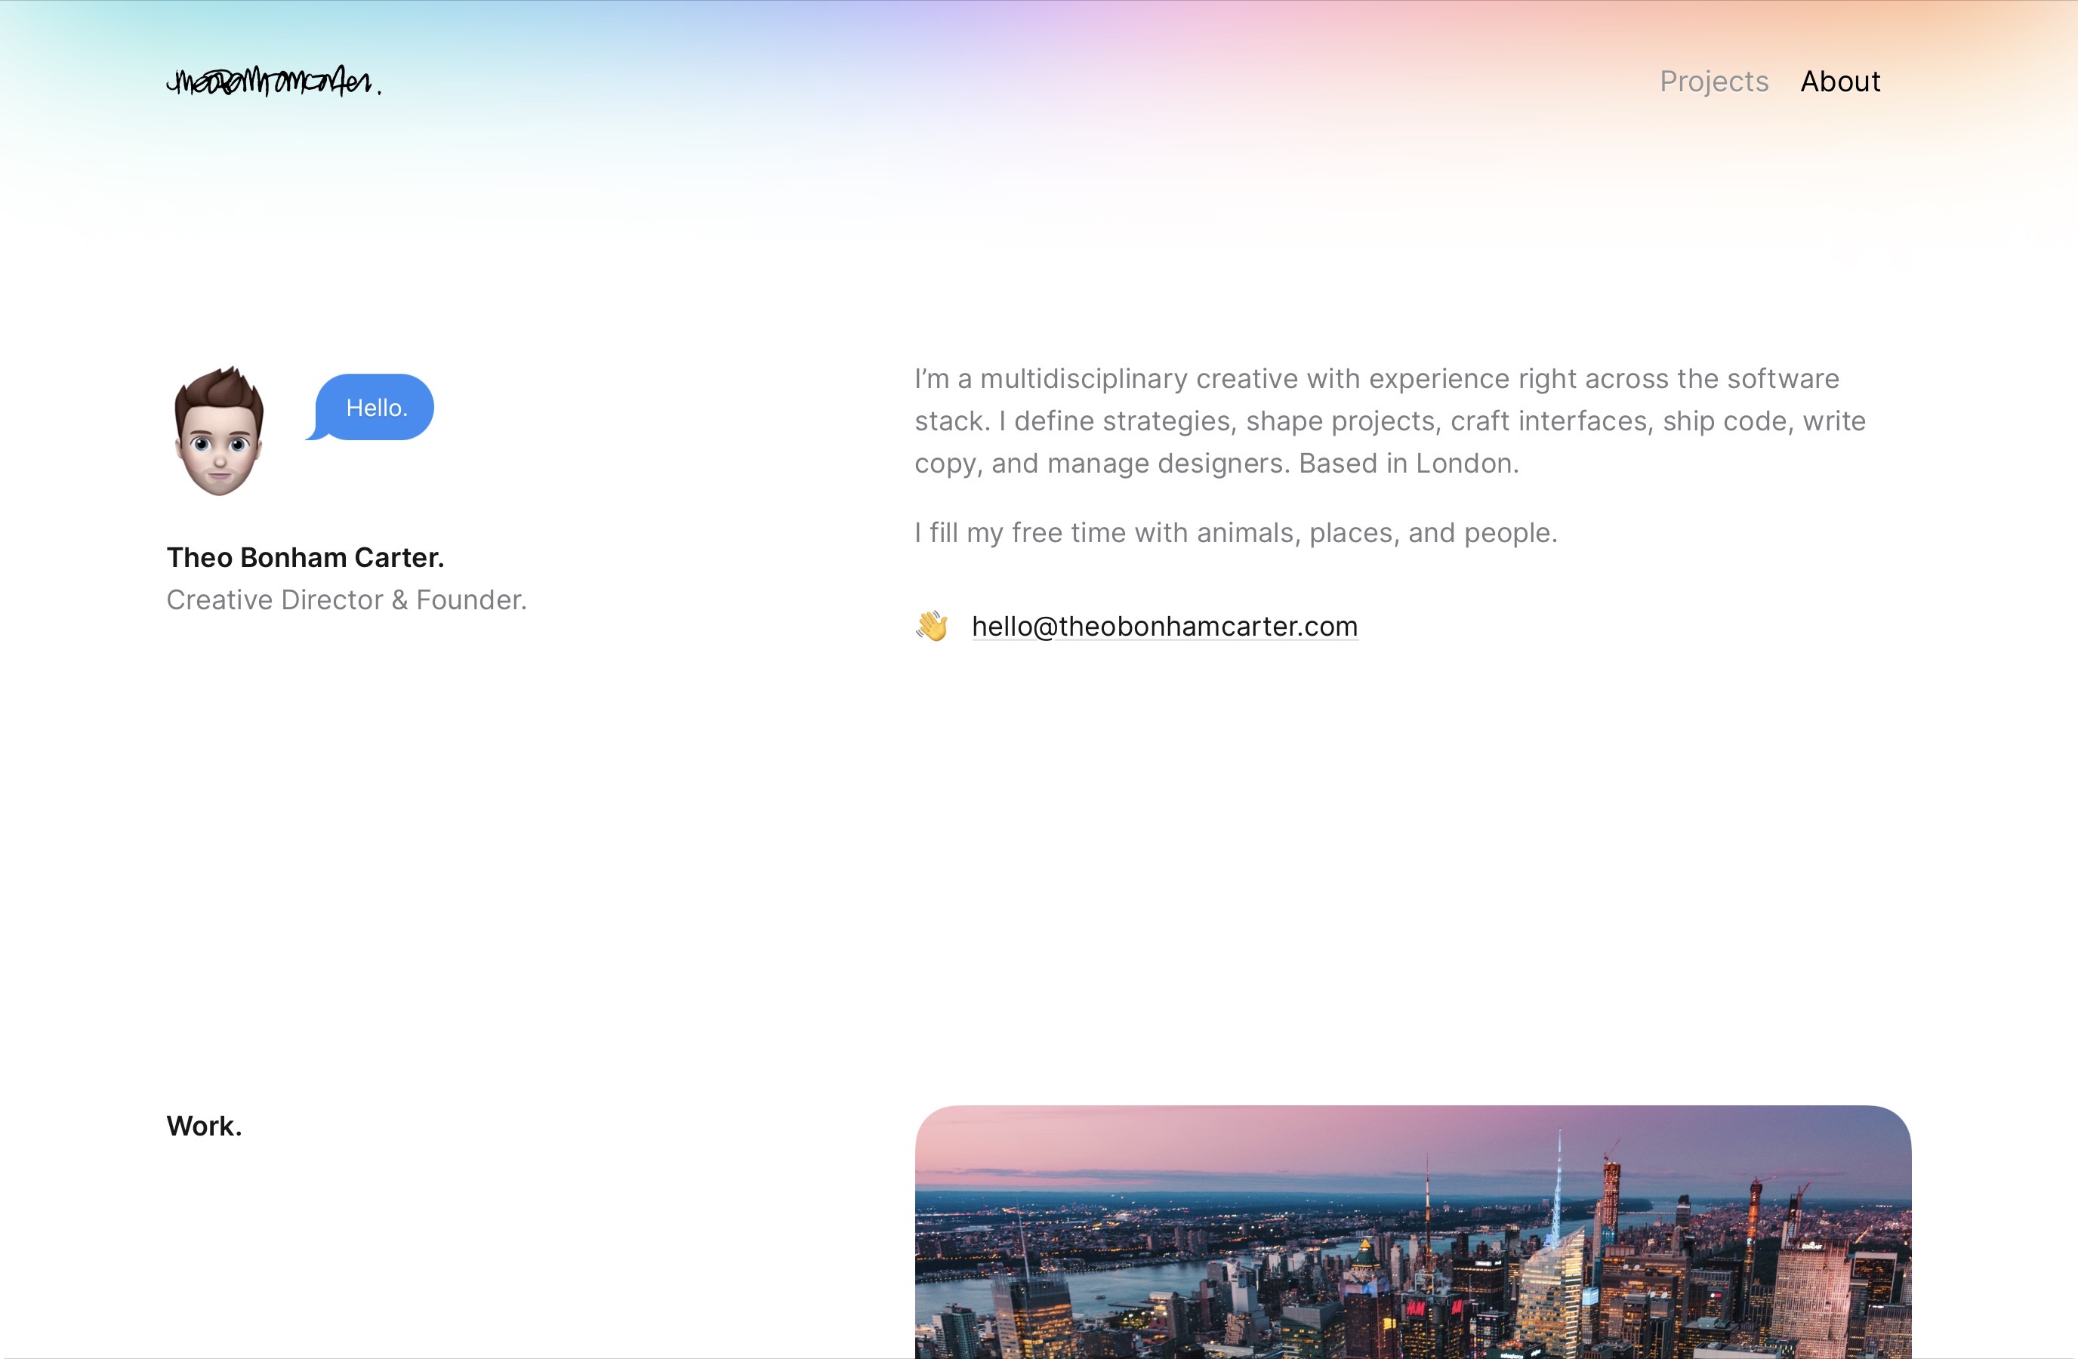Click the free time sentence

pyautogui.click(x=1235, y=532)
